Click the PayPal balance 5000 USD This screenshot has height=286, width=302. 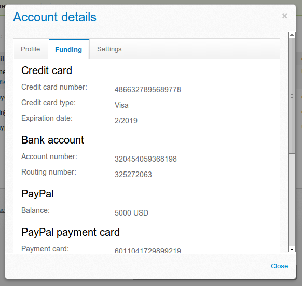[x=131, y=213]
